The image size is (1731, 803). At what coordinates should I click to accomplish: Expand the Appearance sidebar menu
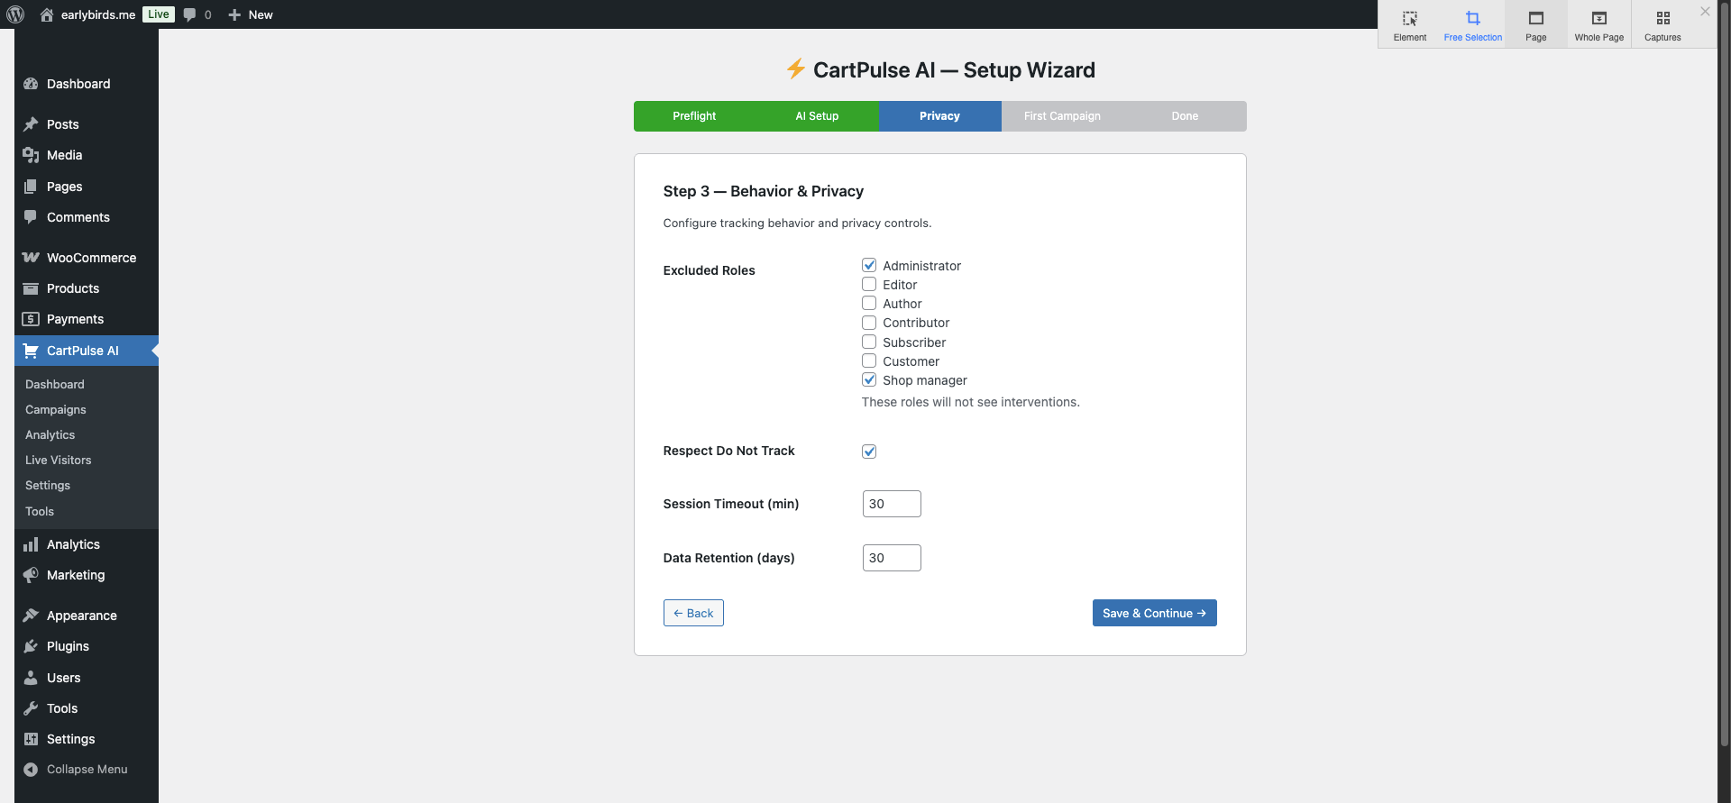click(x=81, y=616)
